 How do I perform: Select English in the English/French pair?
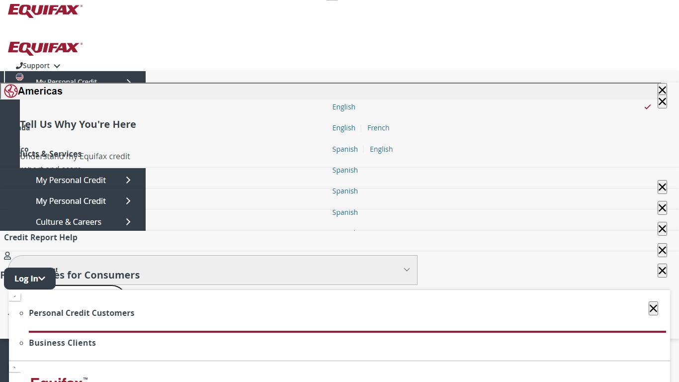344,128
